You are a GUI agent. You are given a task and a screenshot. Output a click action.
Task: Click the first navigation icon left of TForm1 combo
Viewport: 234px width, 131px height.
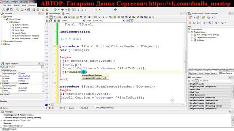47,21
